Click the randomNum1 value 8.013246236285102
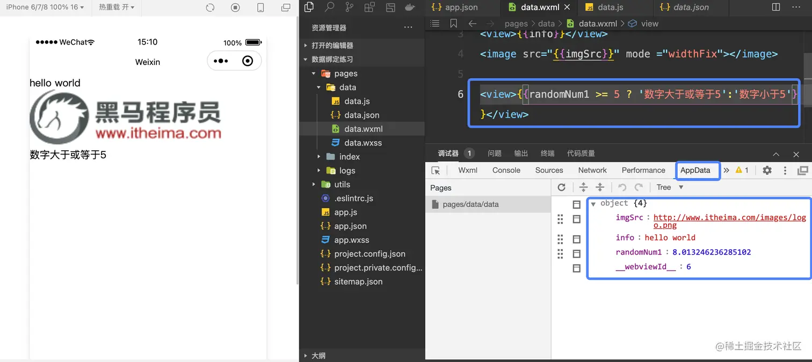The image size is (812, 362). click(x=712, y=252)
